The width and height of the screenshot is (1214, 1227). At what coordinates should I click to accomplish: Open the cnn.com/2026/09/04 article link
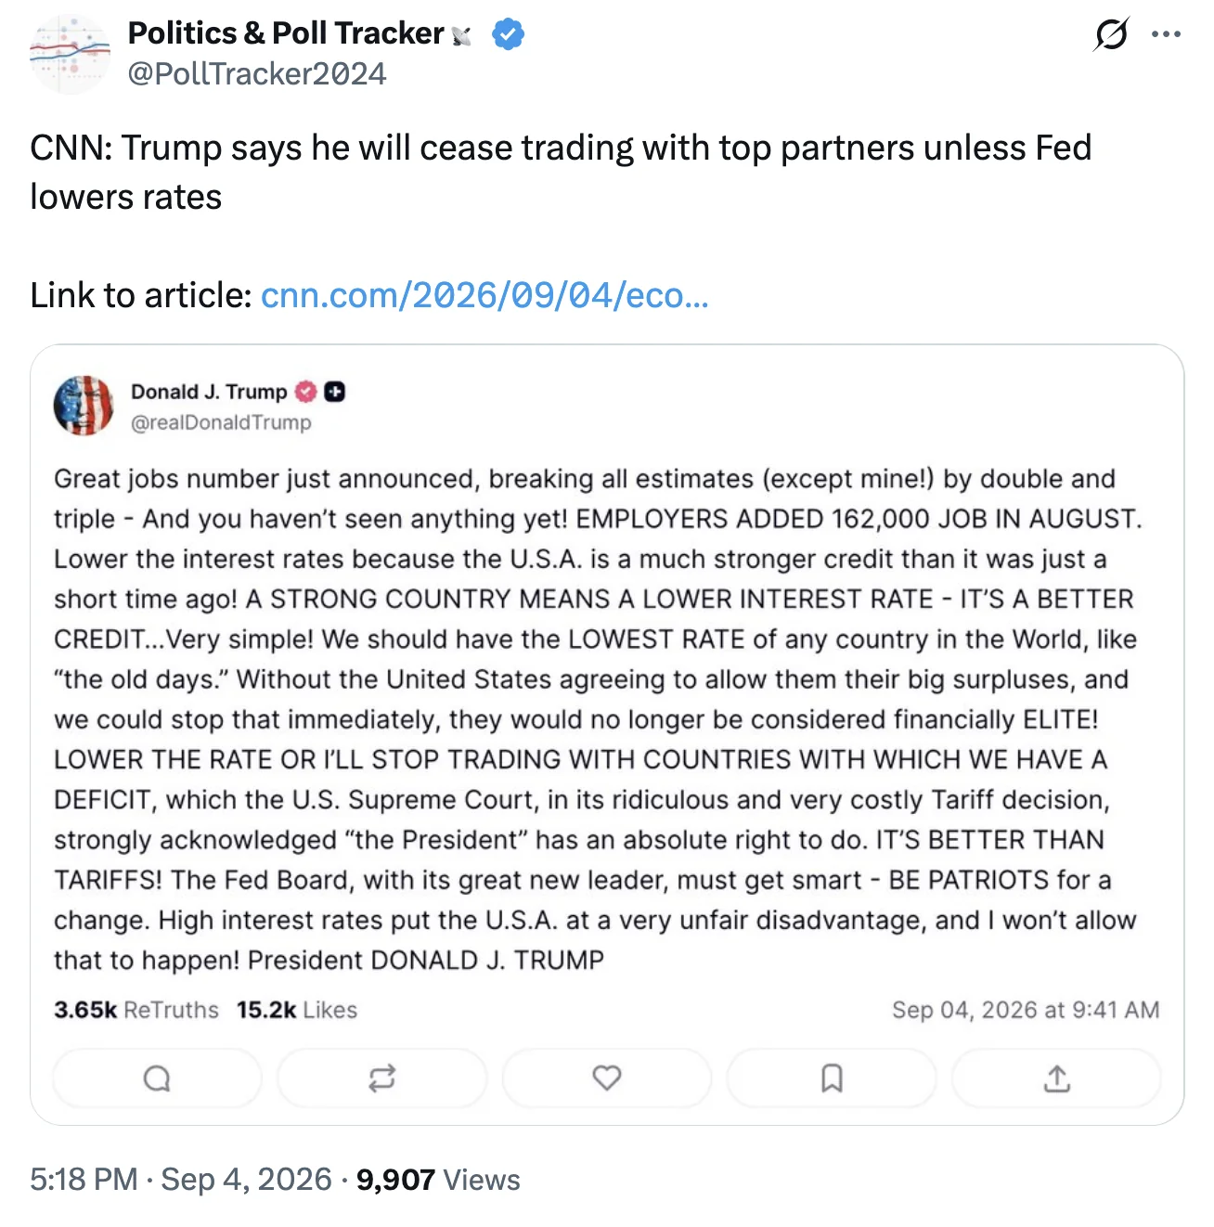point(484,295)
